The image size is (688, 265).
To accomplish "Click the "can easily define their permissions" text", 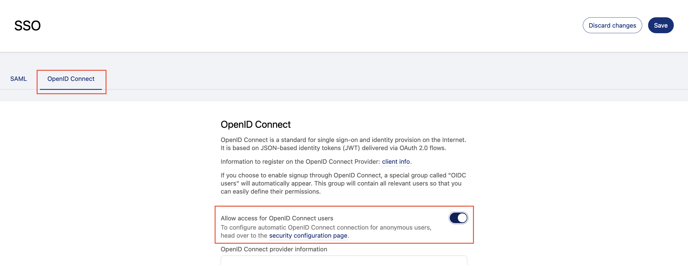I will [x=270, y=192].
